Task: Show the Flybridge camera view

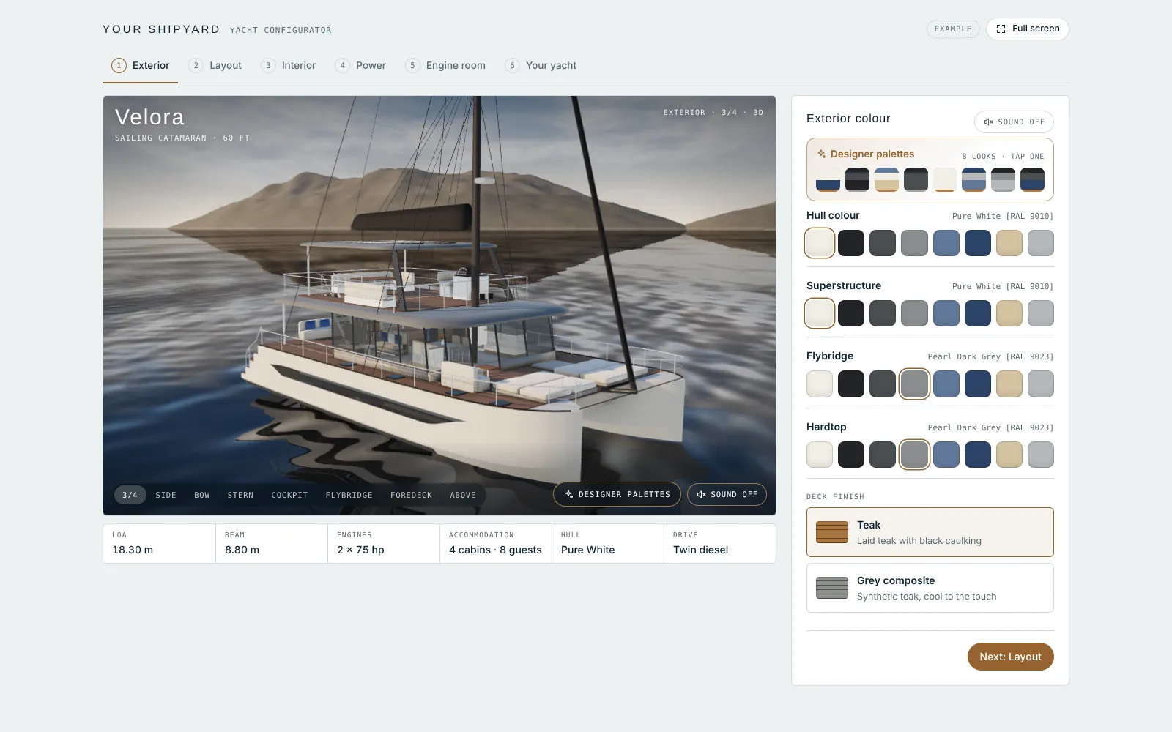Action: click(x=349, y=495)
